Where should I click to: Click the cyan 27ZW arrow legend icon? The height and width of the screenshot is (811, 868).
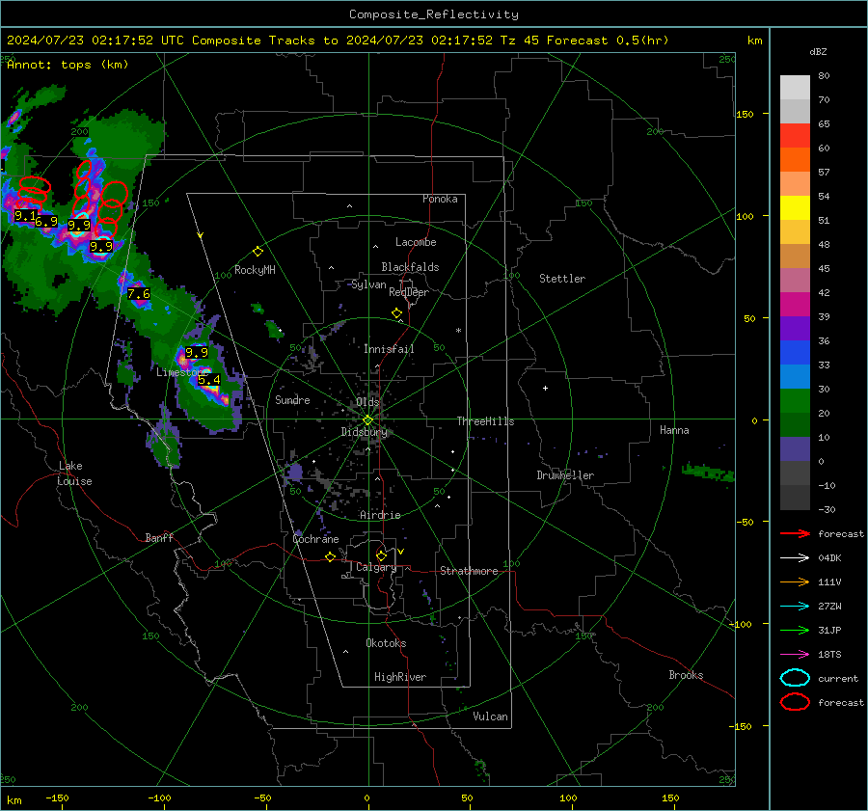point(795,607)
